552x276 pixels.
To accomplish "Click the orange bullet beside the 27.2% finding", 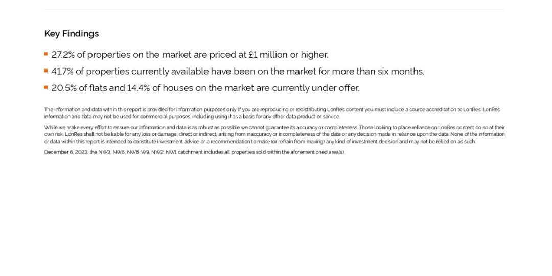I will (x=46, y=54).
